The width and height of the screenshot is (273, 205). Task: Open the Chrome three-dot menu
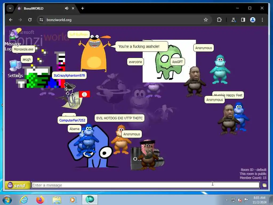(262, 20)
